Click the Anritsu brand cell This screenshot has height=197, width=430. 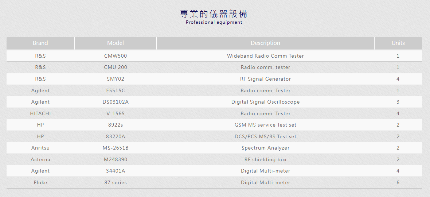[40, 148]
